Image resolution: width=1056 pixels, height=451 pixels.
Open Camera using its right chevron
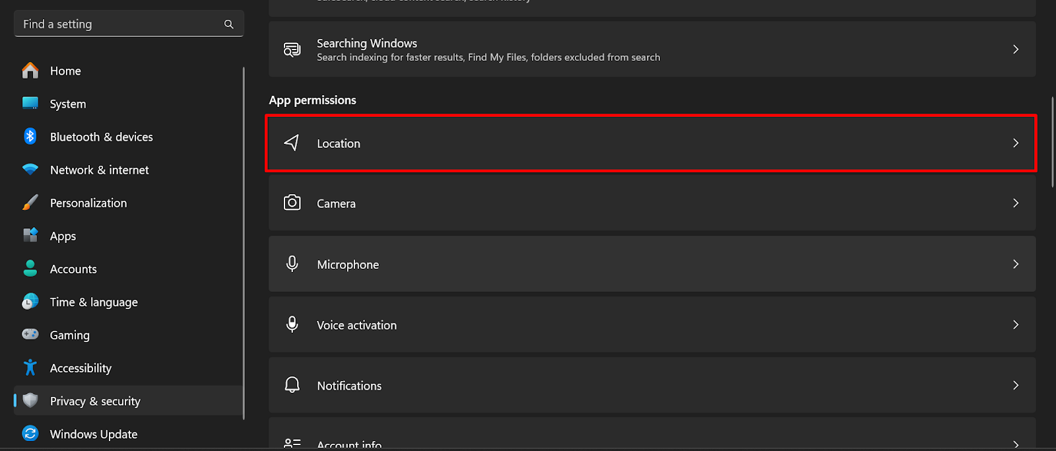(1016, 203)
